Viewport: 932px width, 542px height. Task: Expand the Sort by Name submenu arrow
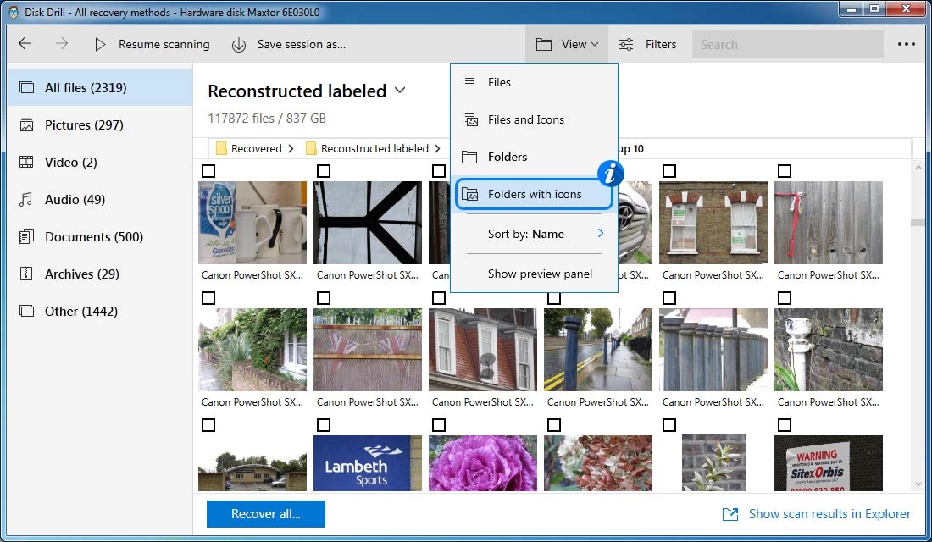[x=601, y=233]
